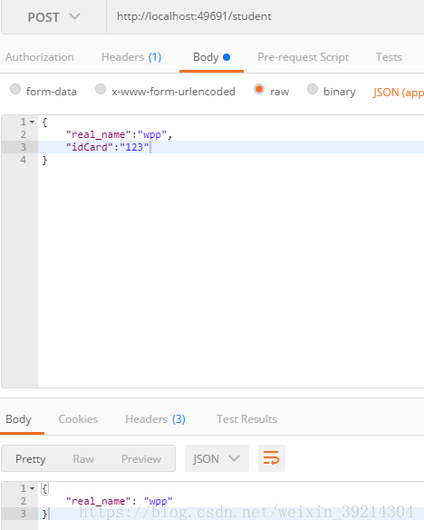The width and height of the screenshot is (424, 530).
Task: Switch response view to Preview
Action: point(141,458)
